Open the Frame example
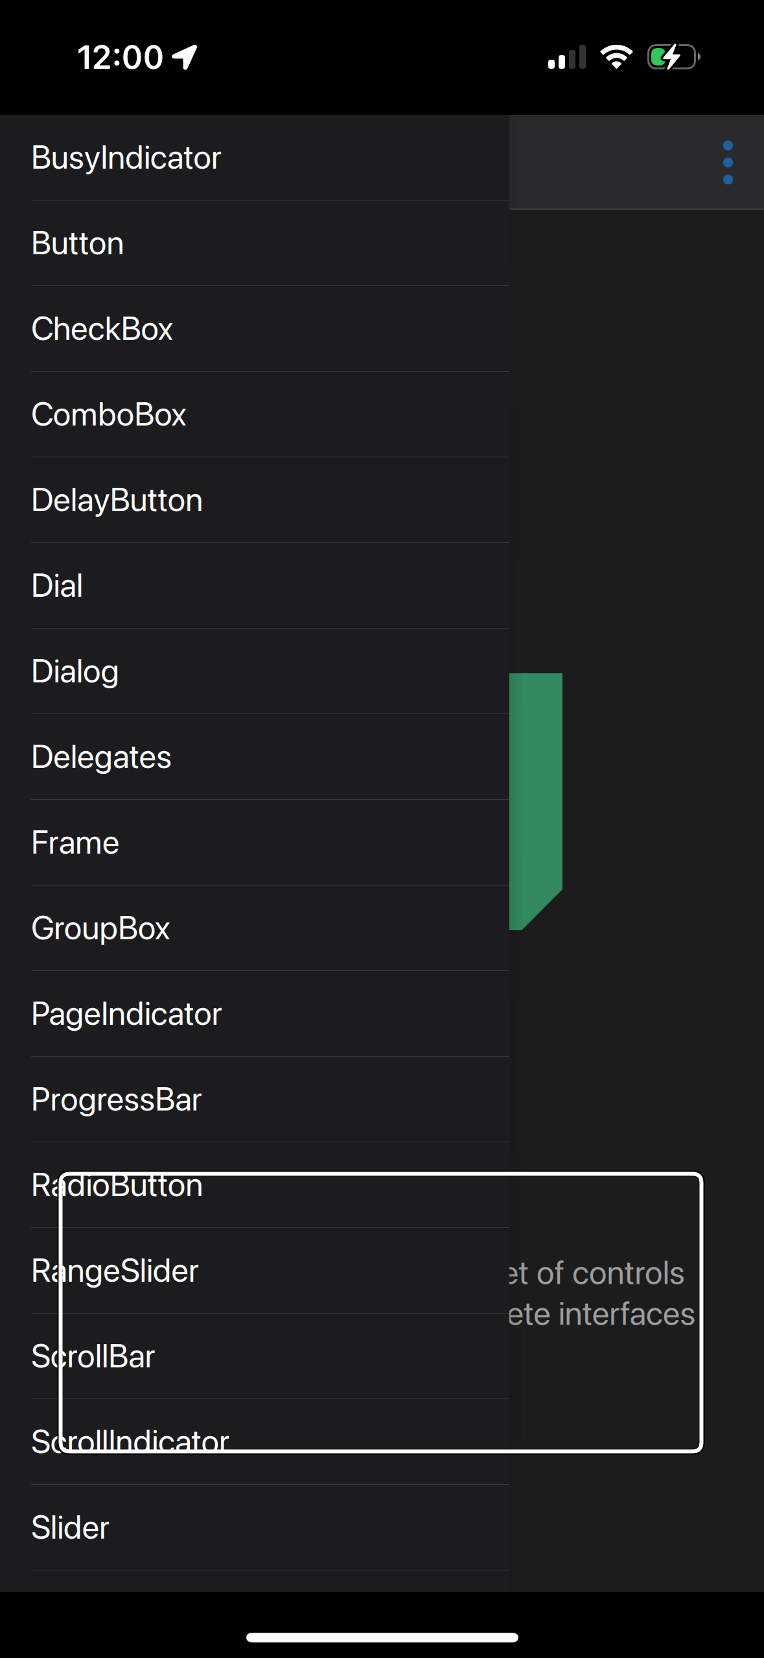 (x=255, y=843)
